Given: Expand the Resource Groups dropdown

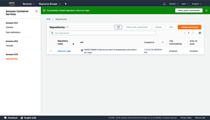Looking at the screenshot, I should (x=50, y=4).
